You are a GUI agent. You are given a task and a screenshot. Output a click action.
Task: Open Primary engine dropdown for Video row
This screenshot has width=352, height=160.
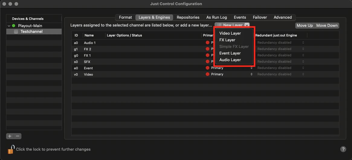click(x=251, y=74)
